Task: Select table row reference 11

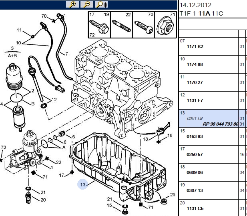Action: point(182,77)
